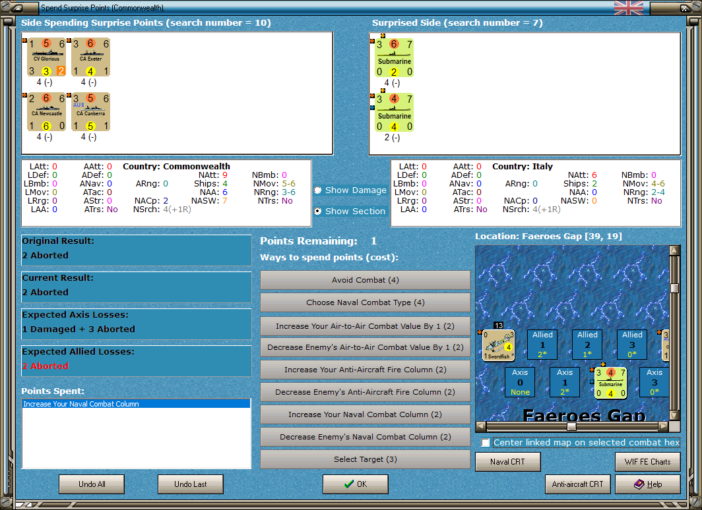Click Increase Your Air-to-Air Combat Value By 1
This screenshot has width=702, height=510.
click(366, 326)
